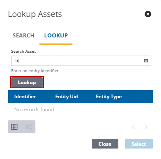161x159 pixels.
Task: Click the Enter an entity identifier hint
Action: (35, 71)
